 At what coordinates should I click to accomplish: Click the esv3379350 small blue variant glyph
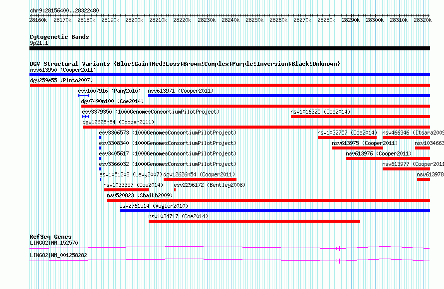(x=86, y=117)
